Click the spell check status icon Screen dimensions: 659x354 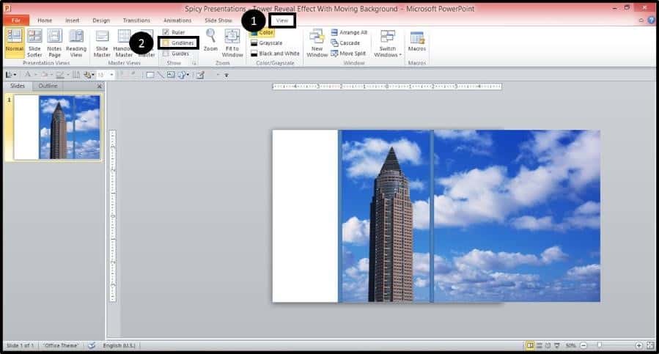coord(92,345)
